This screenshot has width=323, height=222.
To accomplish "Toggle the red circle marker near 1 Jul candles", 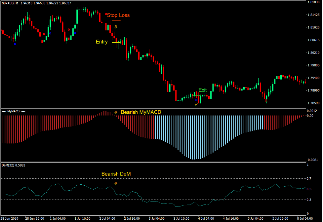I will 68,30.
